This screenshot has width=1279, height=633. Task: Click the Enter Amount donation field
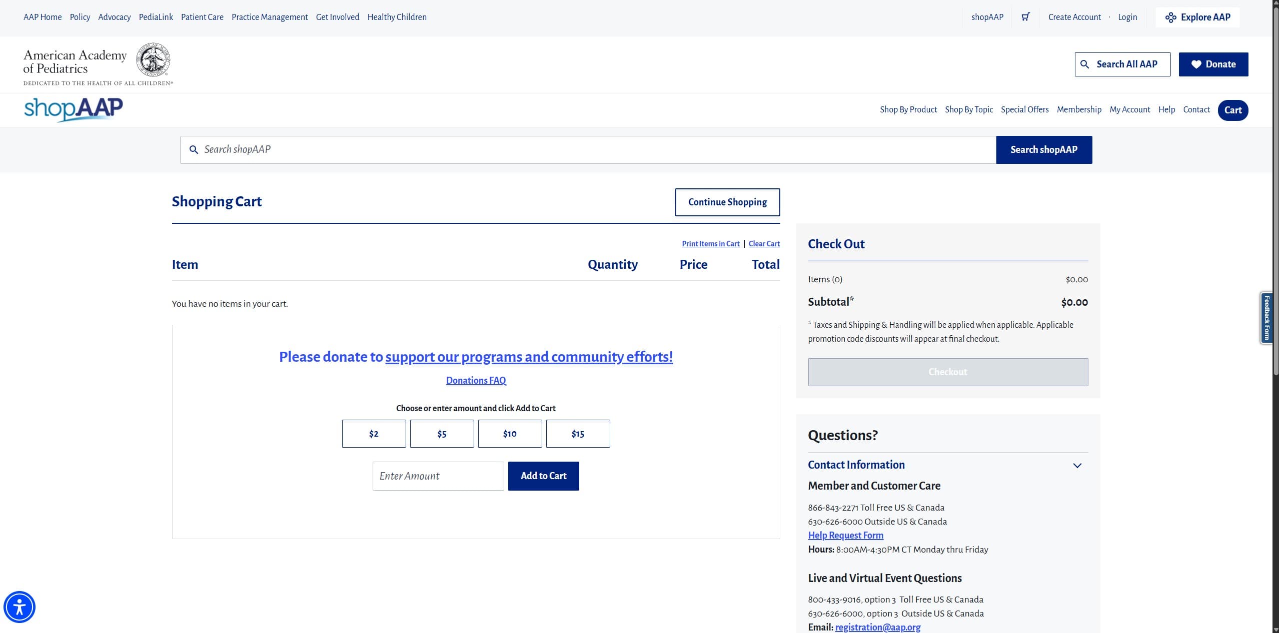(x=438, y=476)
